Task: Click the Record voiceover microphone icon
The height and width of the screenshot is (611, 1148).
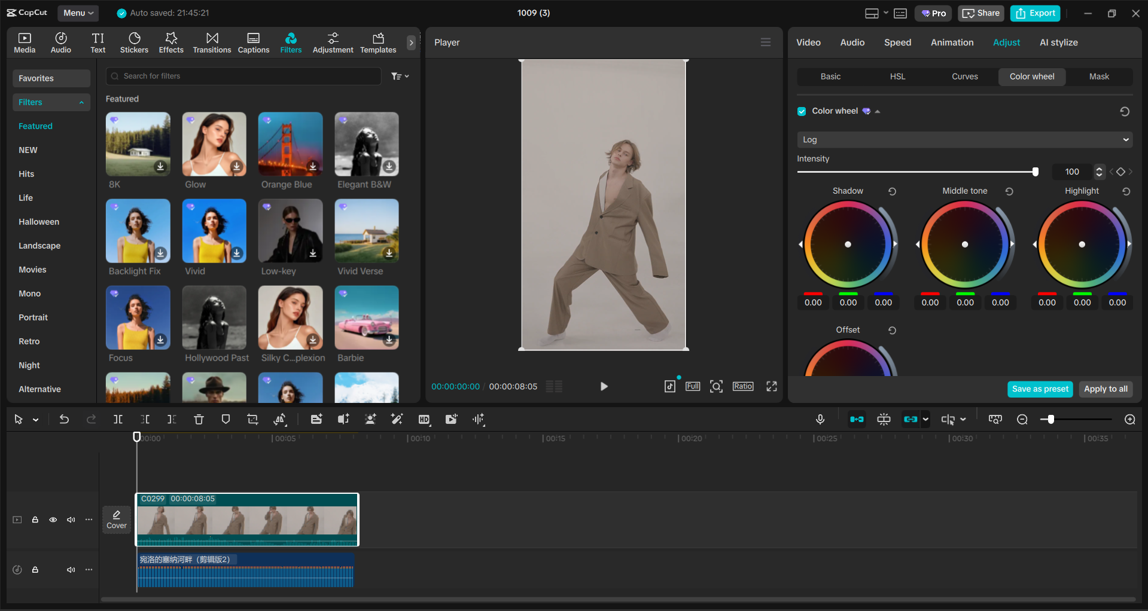Action: point(820,419)
